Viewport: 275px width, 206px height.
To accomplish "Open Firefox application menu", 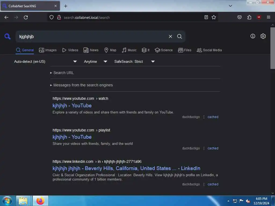I will tap(269, 17).
